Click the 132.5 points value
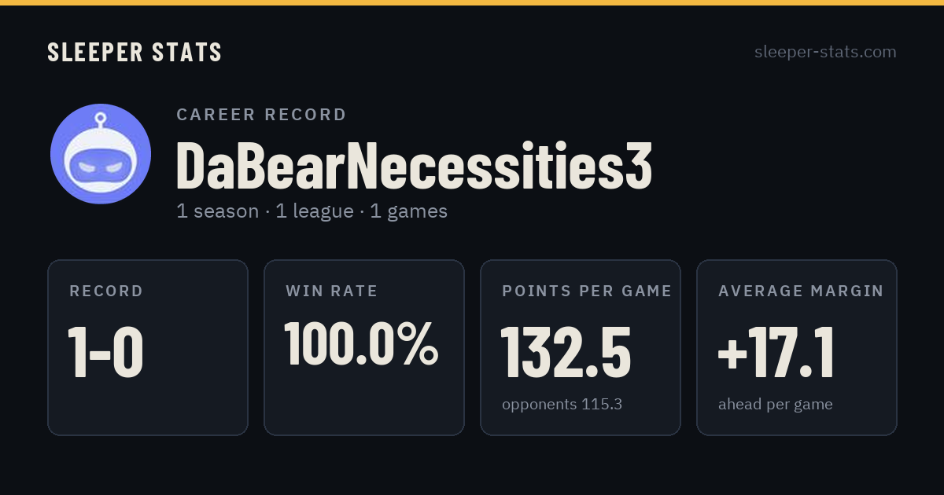 tap(566, 353)
